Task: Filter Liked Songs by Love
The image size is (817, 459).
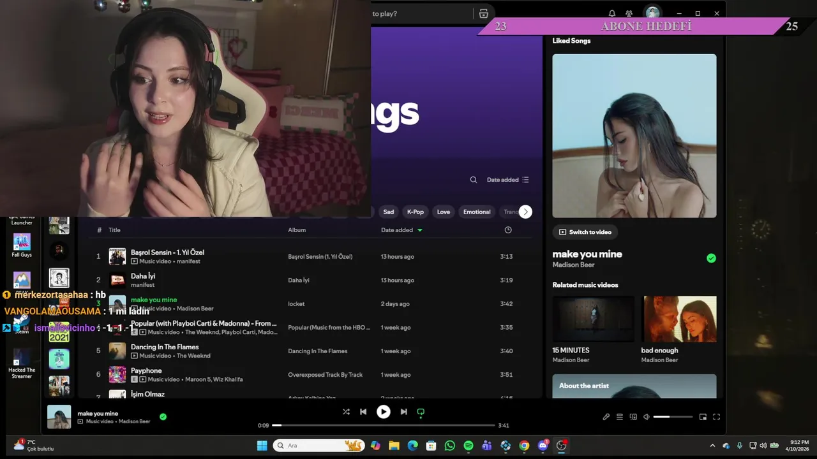Action: (444, 212)
